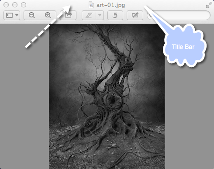Image resolution: width=214 pixels, height=169 pixels.
Task: Expand the sidebar view mode dropdown arrow
Action: [x=17, y=15]
